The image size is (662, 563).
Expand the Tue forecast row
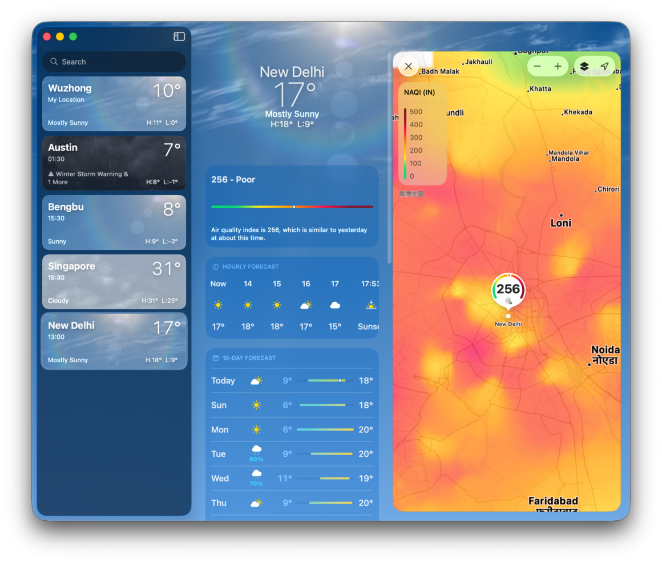click(292, 454)
